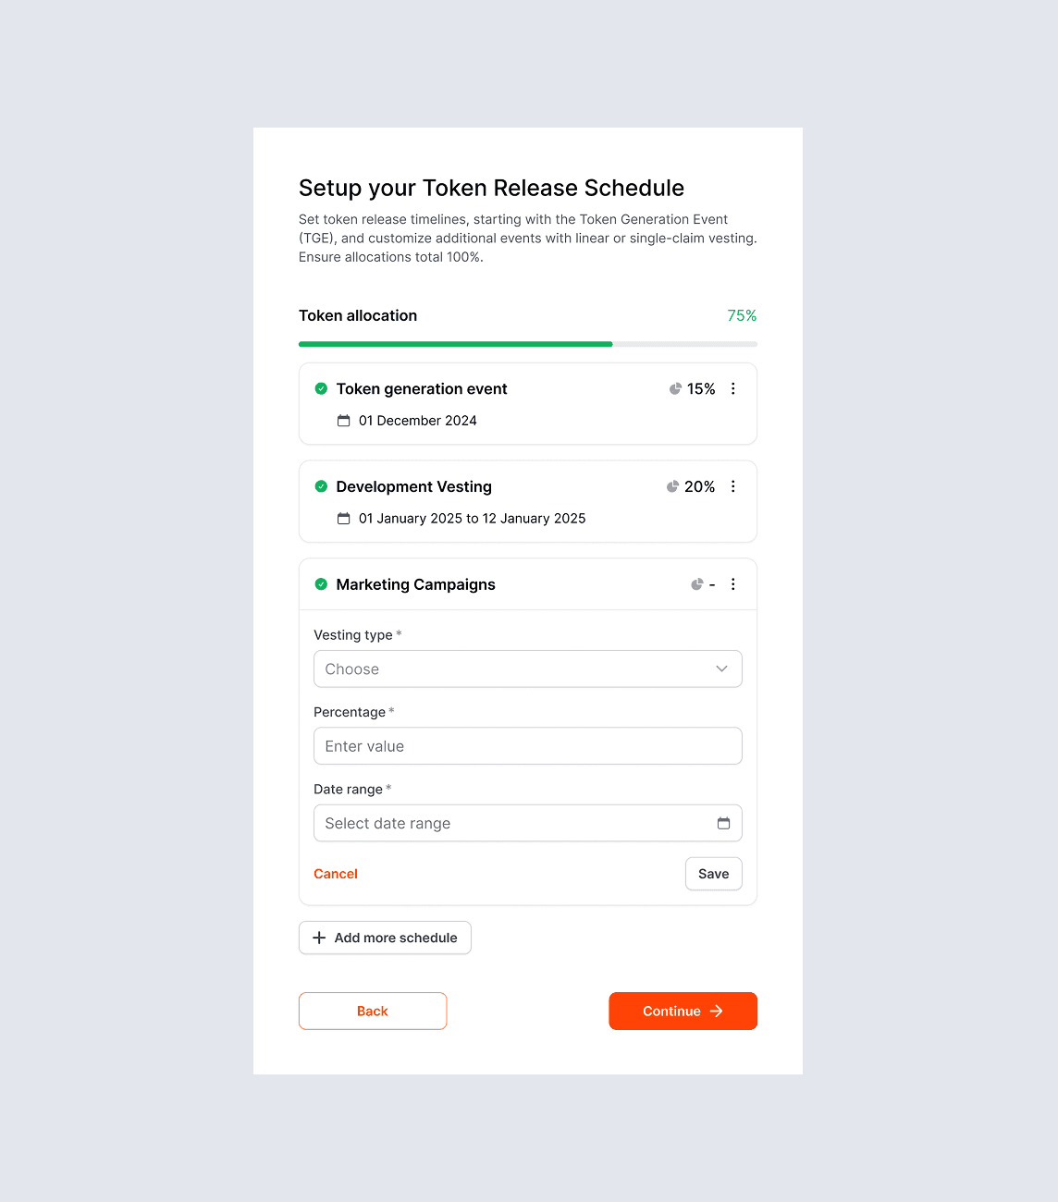Open options menu for Marketing Campaigns
The image size is (1058, 1202).
coord(732,584)
